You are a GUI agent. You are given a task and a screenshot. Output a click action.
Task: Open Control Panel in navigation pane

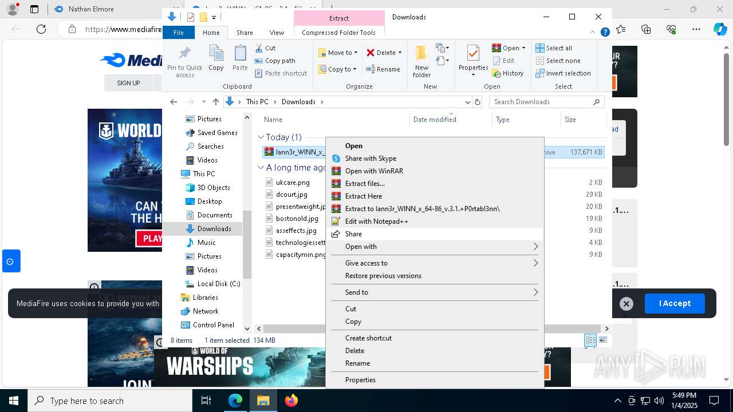(x=213, y=325)
